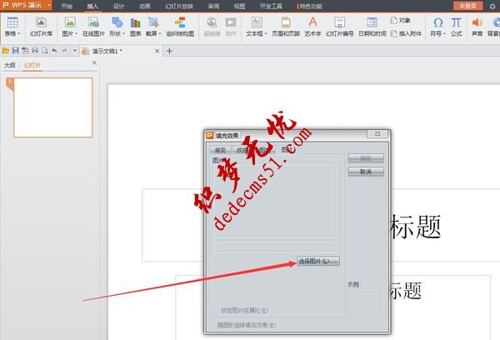This screenshot has width=500, height=340.
Task: Click the 形状 shapes icon
Action: tap(117, 22)
